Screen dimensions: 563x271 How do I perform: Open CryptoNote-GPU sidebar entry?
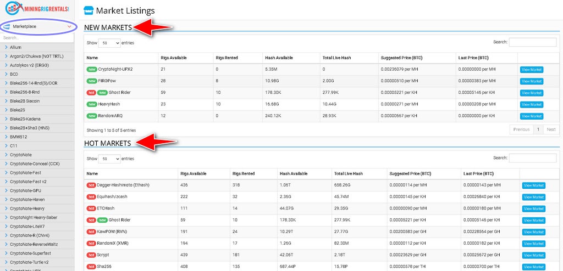pyautogui.click(x=37, y=191)
